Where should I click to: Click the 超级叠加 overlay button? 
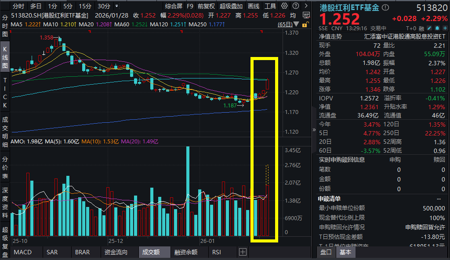[231, 6]
